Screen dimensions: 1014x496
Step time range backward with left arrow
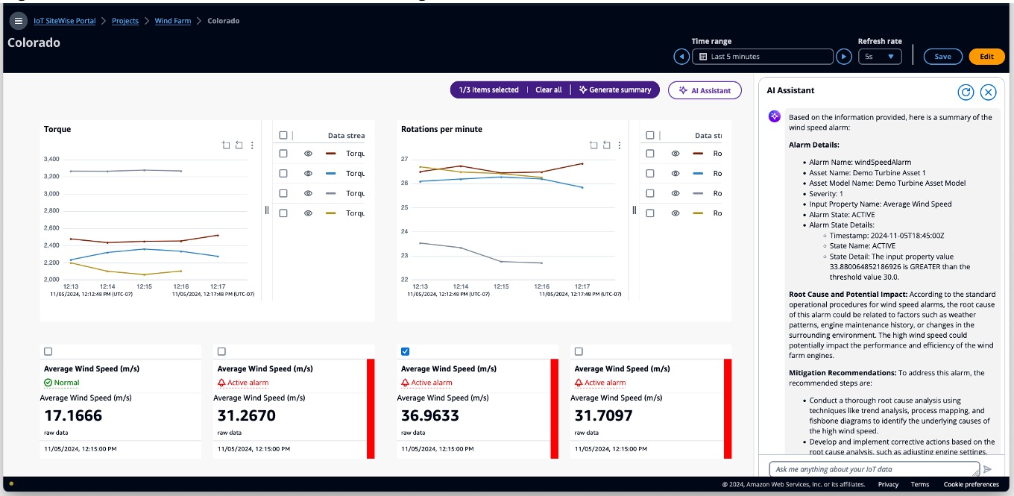(x=681, y=57)
